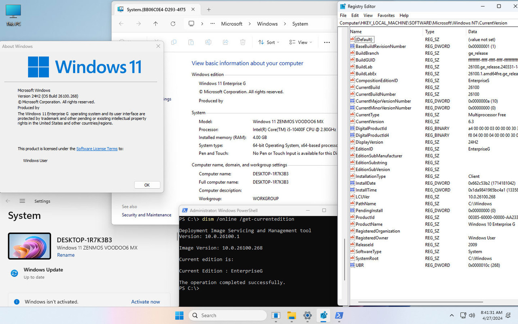Open breadcrumb overflow ellipsis in address bar
This screenshot has height=324, width=518.
click(x=212, y=24)
